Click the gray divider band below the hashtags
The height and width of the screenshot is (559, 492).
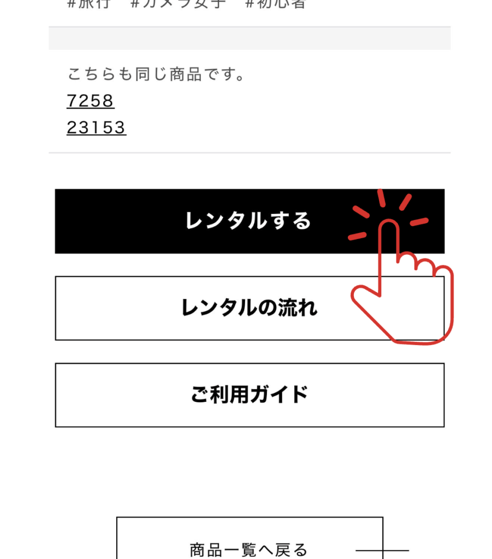[x=250, y=38]
